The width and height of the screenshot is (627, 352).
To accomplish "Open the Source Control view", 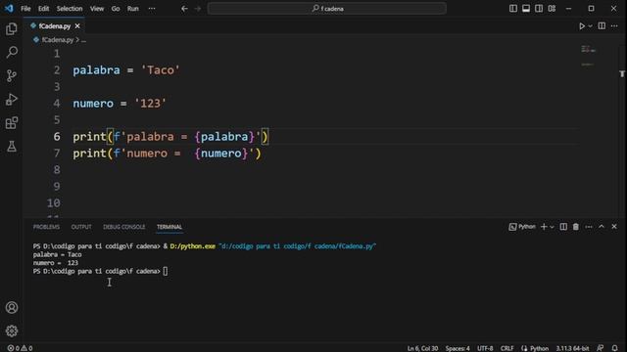I will click(12, 75).
